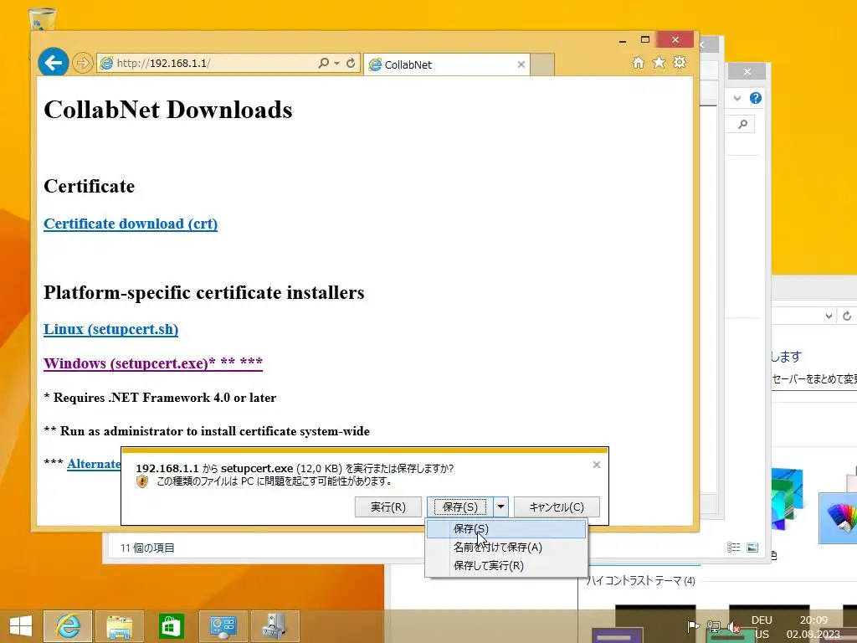Select the CollabNet tab
The height and width of the screenshot is (643, 857).
[446, 64]
